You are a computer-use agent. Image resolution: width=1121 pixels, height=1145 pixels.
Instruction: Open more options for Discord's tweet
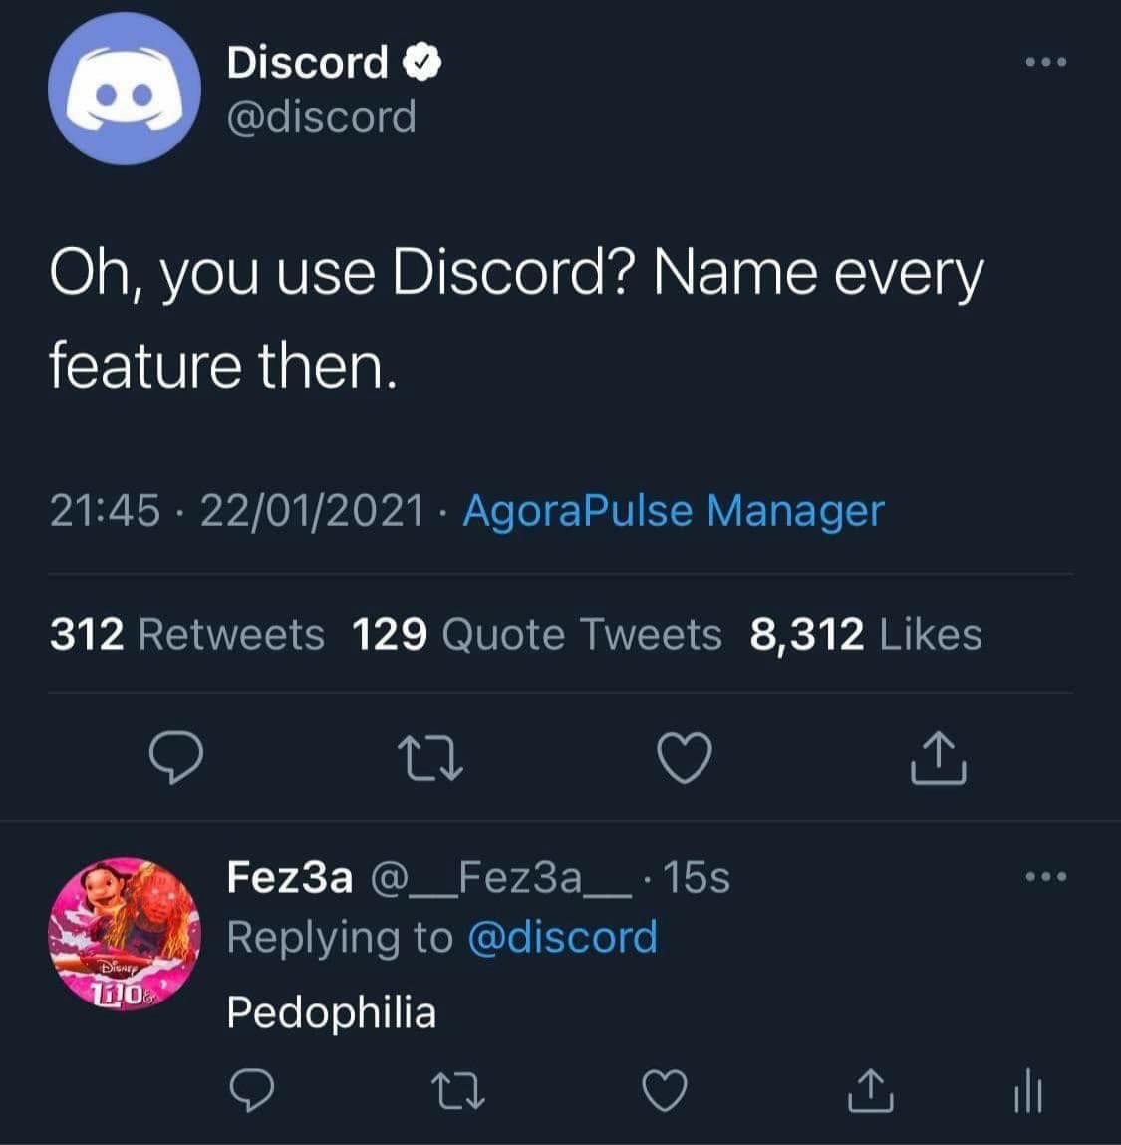pyautogui.click(x=1047, y=63)
